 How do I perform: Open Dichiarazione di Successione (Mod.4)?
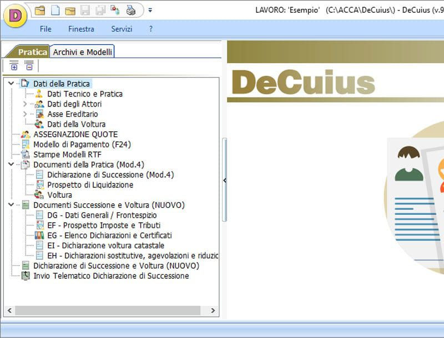pos(110,175)
